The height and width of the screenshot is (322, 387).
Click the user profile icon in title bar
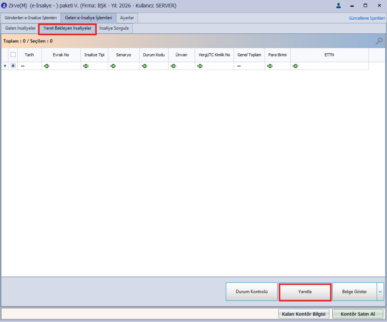tap(338, 6)
